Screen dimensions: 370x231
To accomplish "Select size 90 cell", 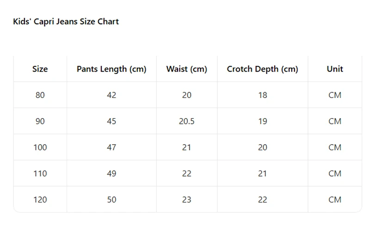I will click(40, 121).
